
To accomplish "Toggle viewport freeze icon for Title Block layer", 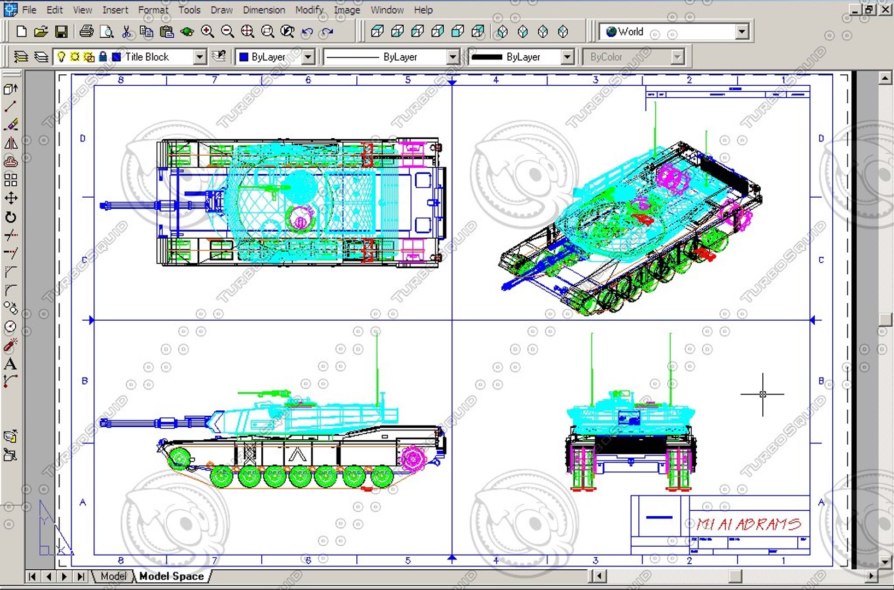I will coord(89,57).
